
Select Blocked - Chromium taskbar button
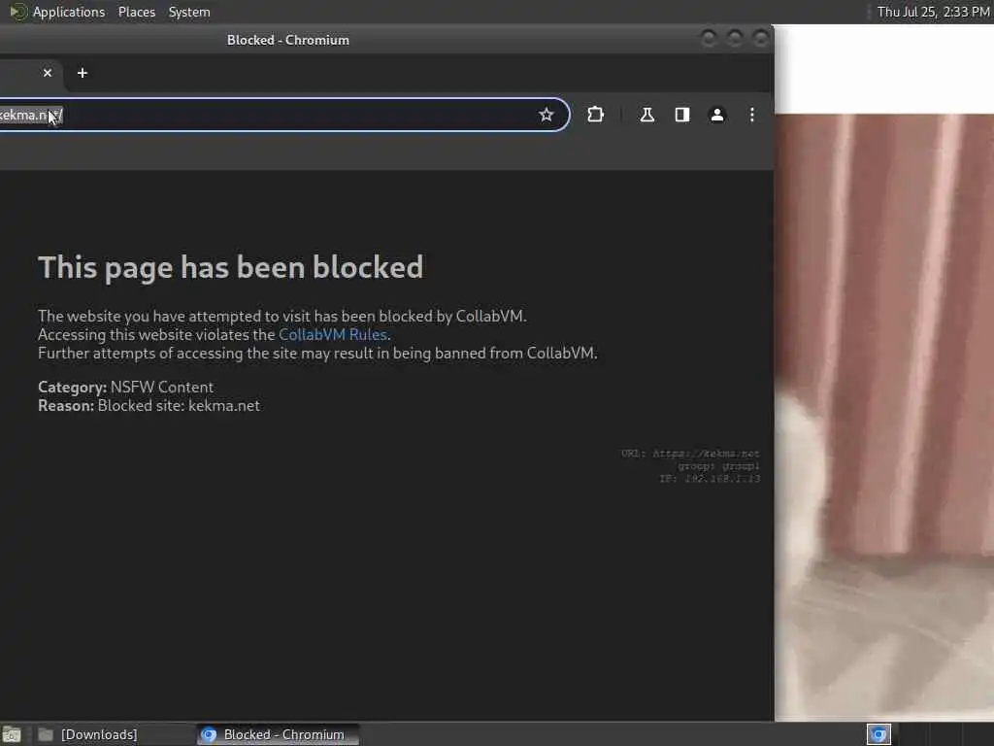coord(277,734)
